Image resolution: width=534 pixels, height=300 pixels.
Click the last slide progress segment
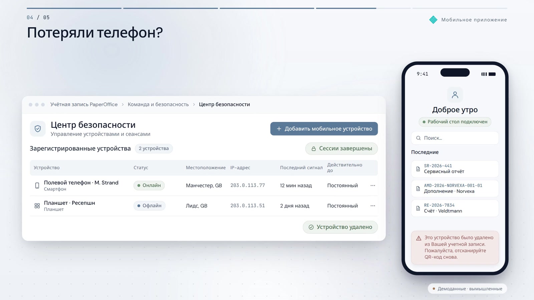point(460,8)
